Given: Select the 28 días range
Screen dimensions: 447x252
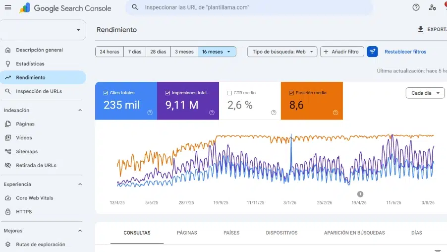Looking at the screenshot, I should pyautogui.click(x=158, y=52).
